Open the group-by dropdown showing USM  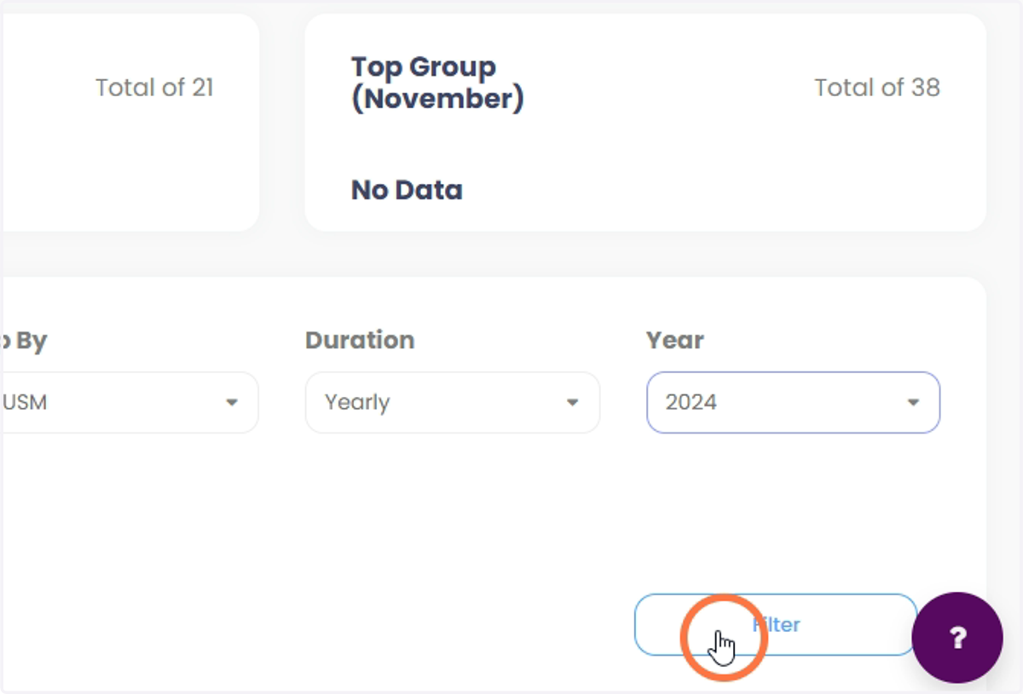[x=128, y=402]
